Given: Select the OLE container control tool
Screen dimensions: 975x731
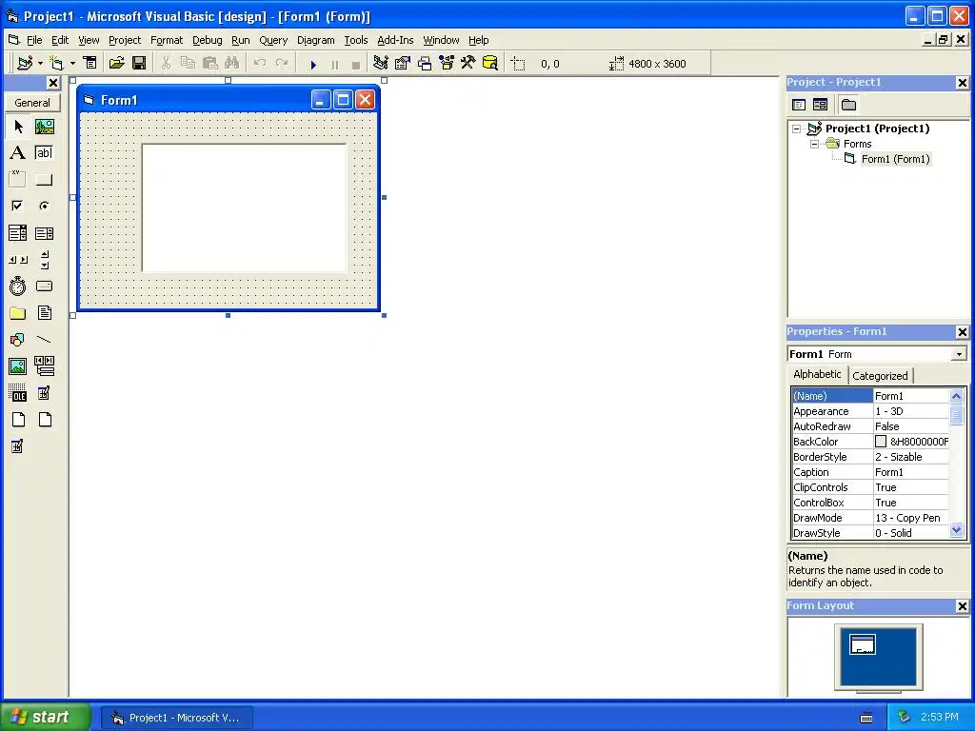Looking at the screenshot, I should click(18, 393).
